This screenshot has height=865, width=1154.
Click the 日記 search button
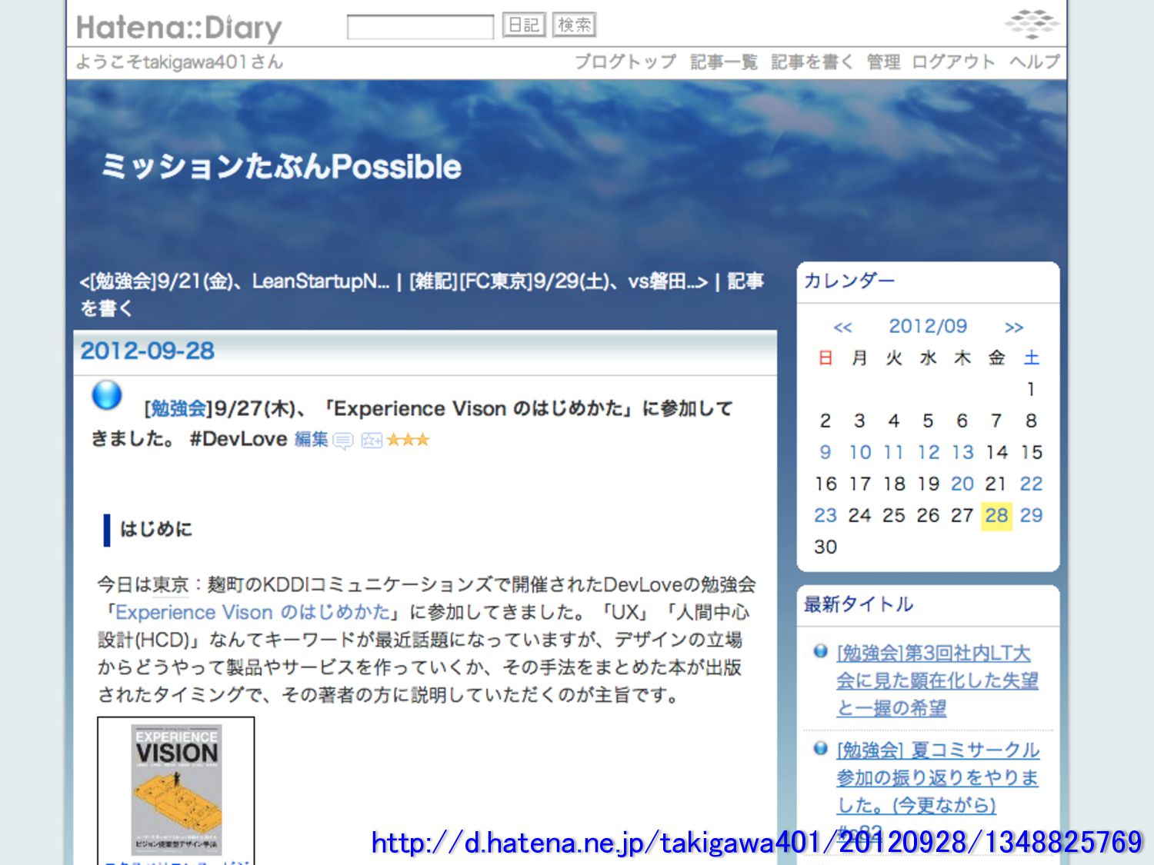(524, 25)
